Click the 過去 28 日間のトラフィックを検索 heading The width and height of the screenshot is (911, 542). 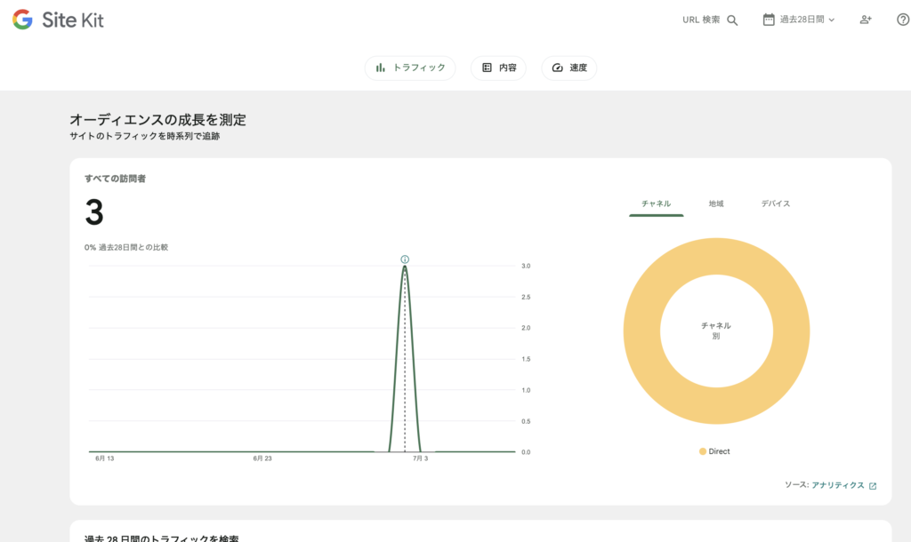[x=162, y=538]
